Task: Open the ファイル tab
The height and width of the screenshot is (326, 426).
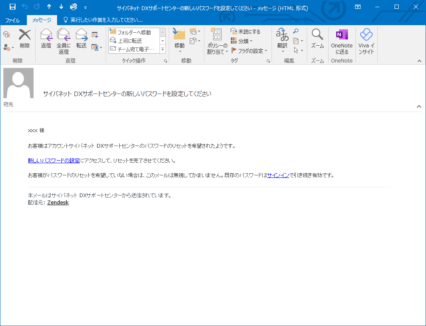Action: pos(13,20)
